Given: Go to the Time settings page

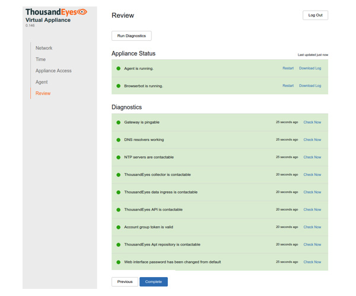Looking at the screenshot, I should (x=40, y=59).
